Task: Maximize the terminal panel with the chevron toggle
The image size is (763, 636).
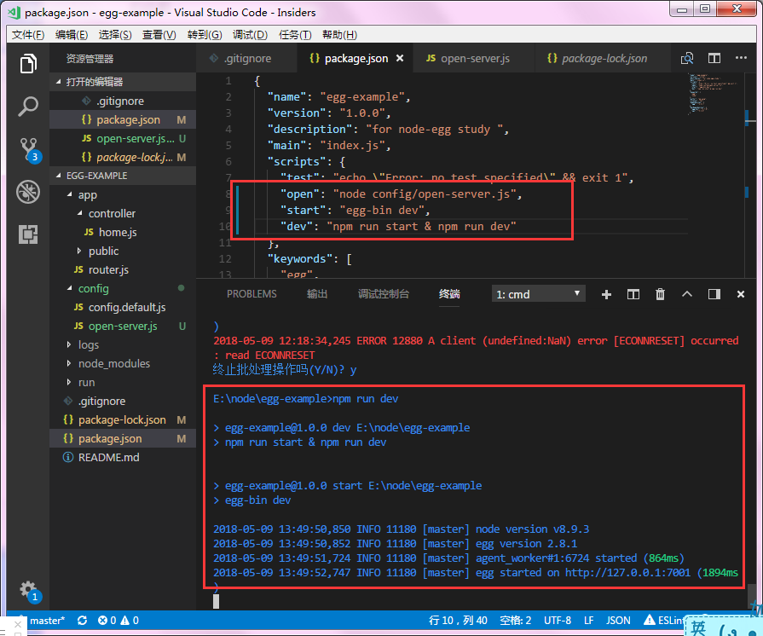Action: (687, 293)
